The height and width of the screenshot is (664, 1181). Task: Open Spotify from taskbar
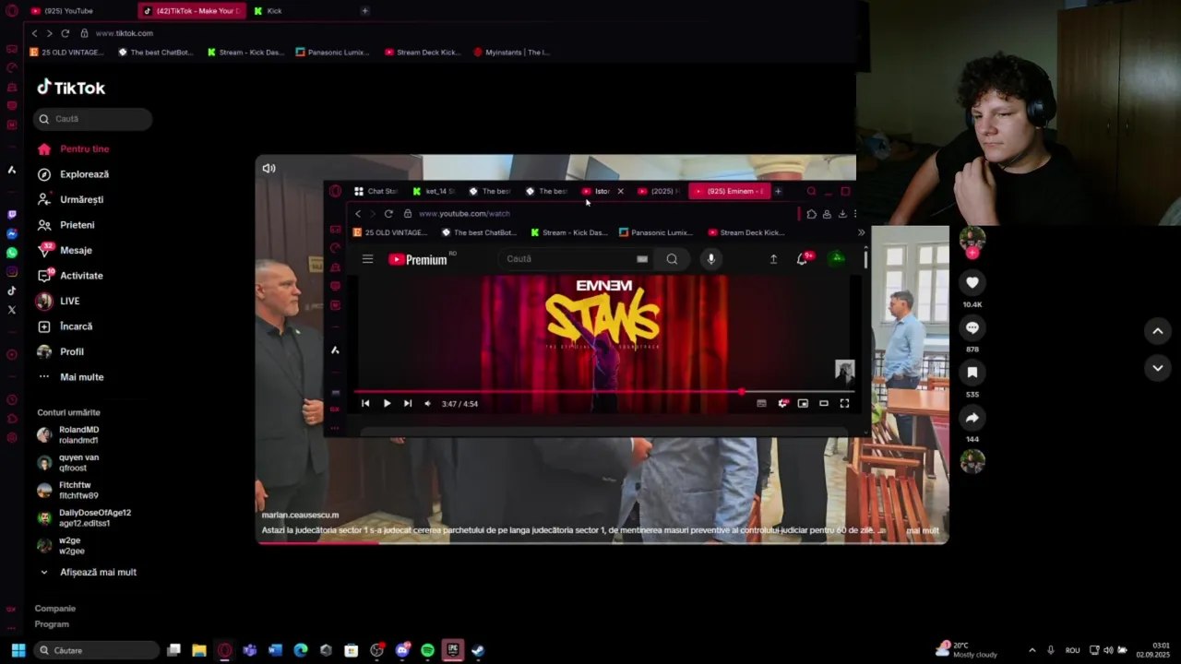click(x=427, y=650)
